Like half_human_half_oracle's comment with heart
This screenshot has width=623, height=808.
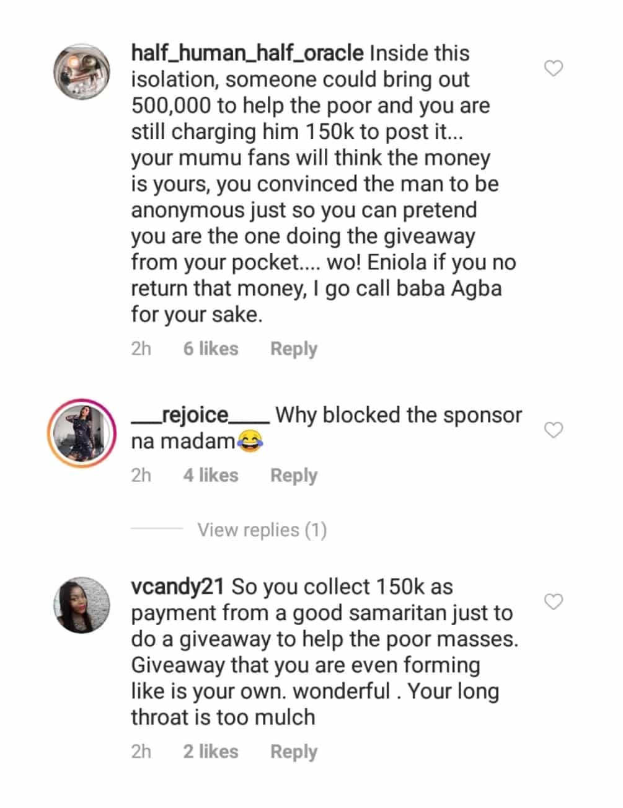pos(553,68)
